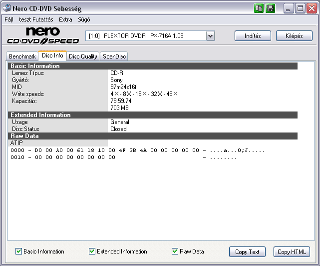Viewport: 320px width, 266px height.
Task: Open the Súgó menu
Action: (x=84, y=19)
